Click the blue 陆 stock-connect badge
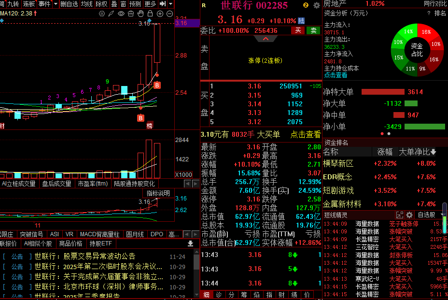 tap(301, 21)
